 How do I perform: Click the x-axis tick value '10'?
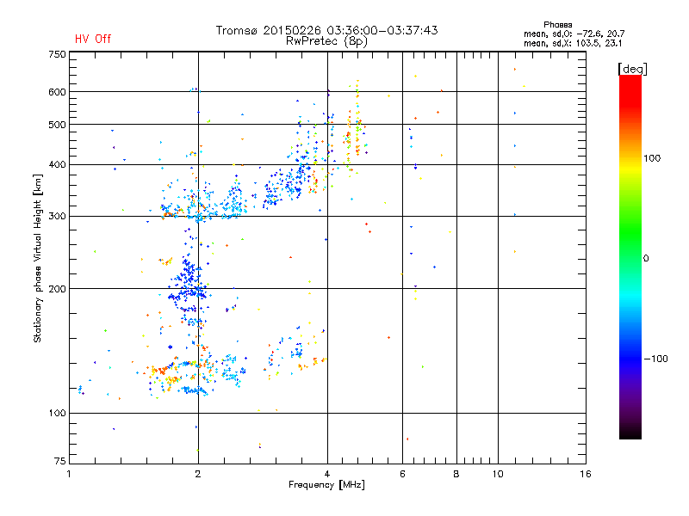(x=498, y=474)
